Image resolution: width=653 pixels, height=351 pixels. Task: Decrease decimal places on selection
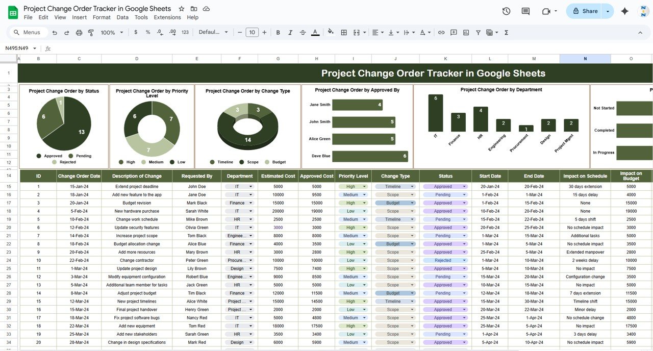[160, 32]
